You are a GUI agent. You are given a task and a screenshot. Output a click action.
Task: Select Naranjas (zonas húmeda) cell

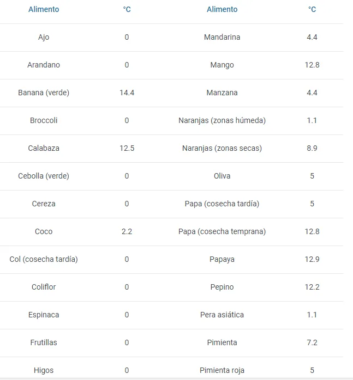(222, 120)
